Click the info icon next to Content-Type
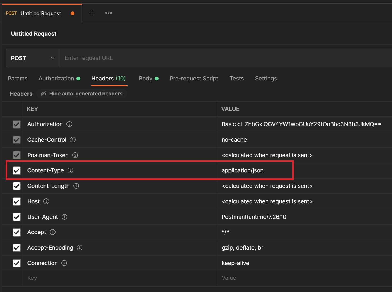 (70, 170)
